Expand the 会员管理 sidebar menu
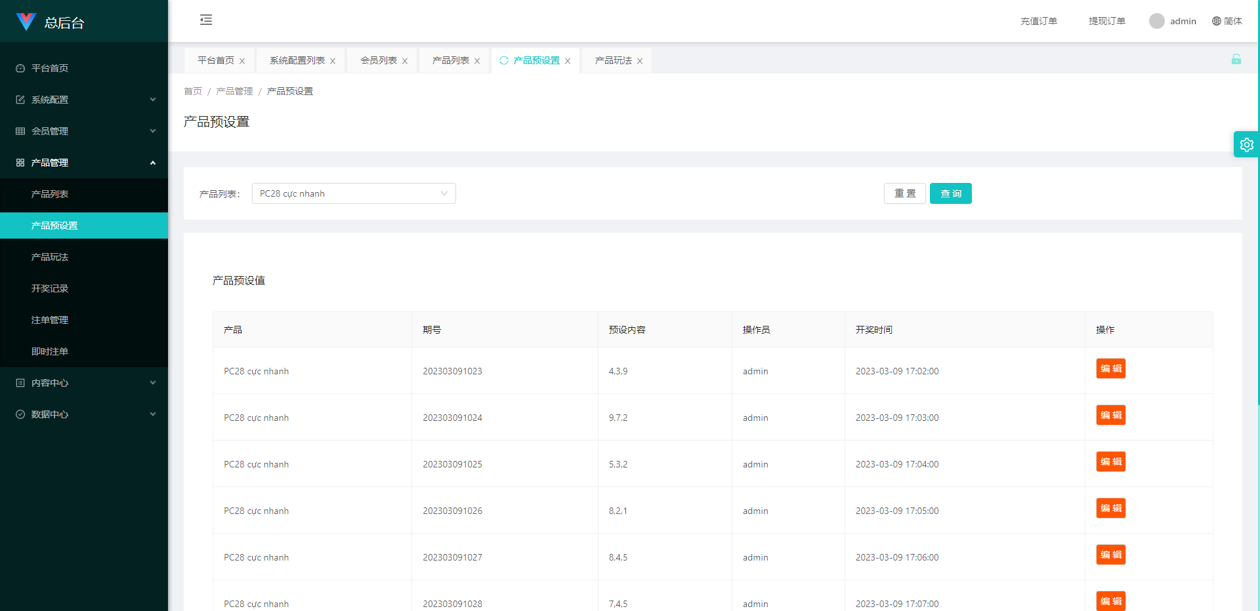This screenshot has height=611, width=1260. tap(84, 131)
